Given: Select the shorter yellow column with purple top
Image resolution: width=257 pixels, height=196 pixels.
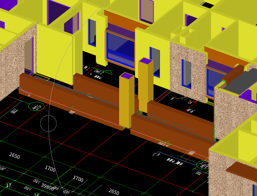Looking at the screenshot, I should click(127, 100).
